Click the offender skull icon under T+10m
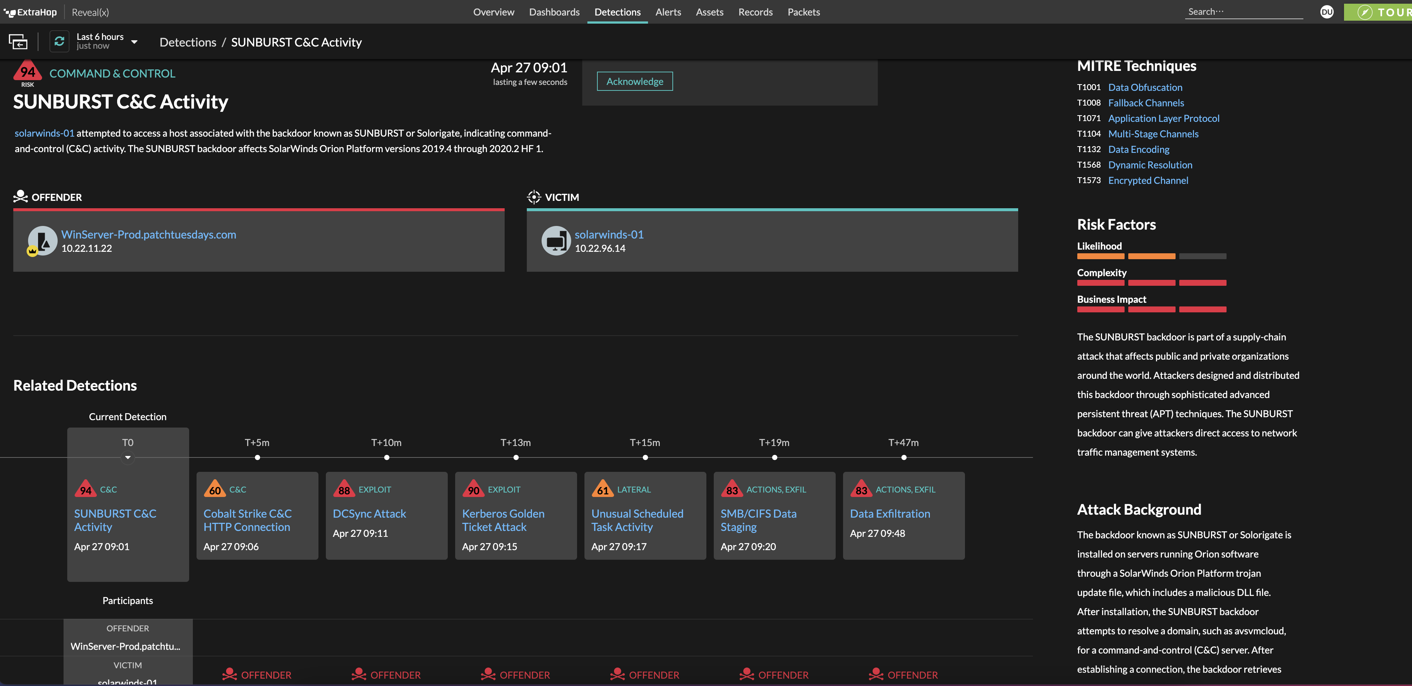 359,674
